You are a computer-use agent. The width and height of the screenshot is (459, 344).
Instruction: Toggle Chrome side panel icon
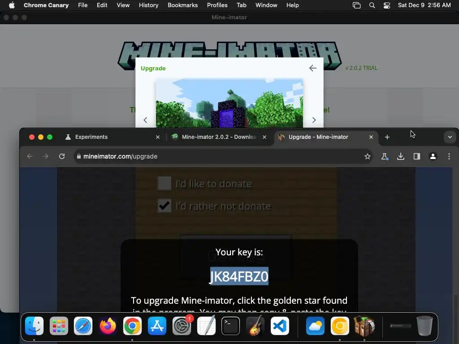[x=417, y=156]
